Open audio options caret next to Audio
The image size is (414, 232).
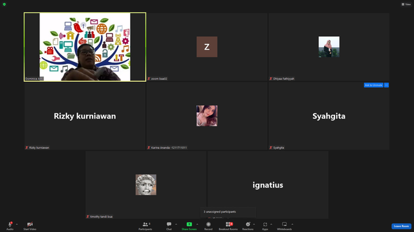click(17, 224)
